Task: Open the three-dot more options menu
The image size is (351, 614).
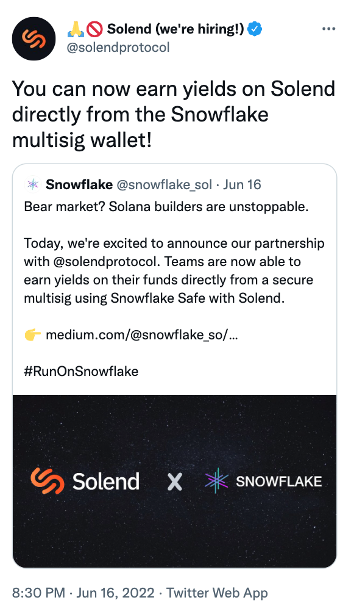Action: tap(328, 29)
